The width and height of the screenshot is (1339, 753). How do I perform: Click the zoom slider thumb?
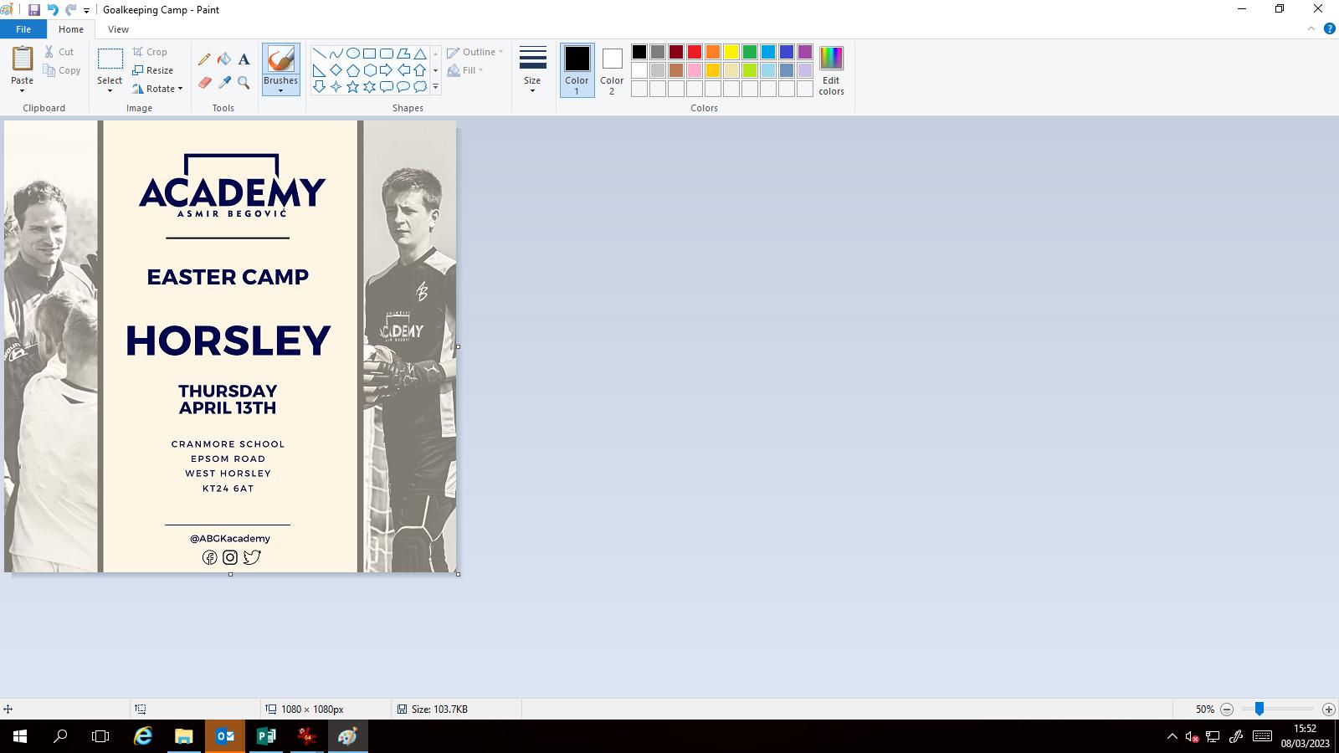(x=1259, y=709)
